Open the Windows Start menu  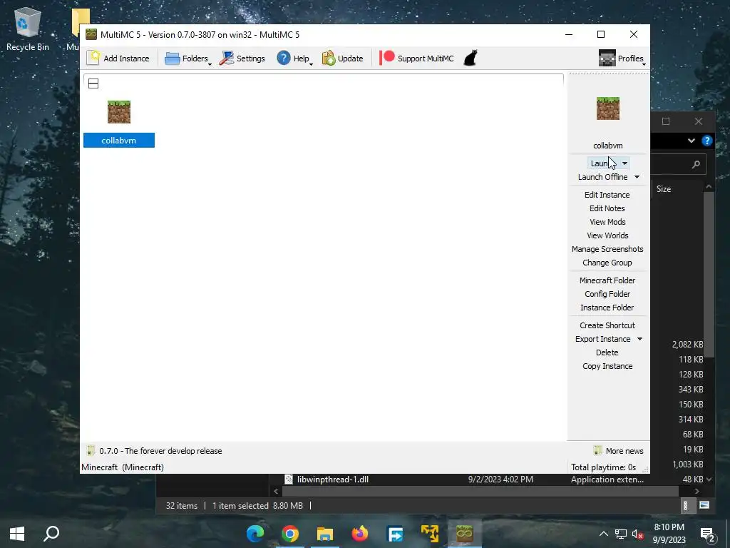pos(17,534)
